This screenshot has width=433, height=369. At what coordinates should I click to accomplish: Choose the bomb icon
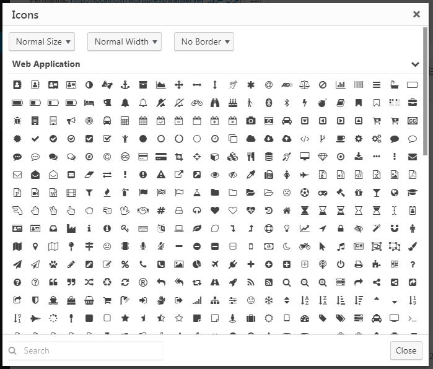point(323,103)
